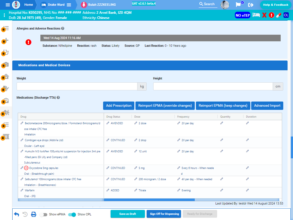Click the red X status icon
The height and width of the screenshot is (220, 293).
pos(264,15)
